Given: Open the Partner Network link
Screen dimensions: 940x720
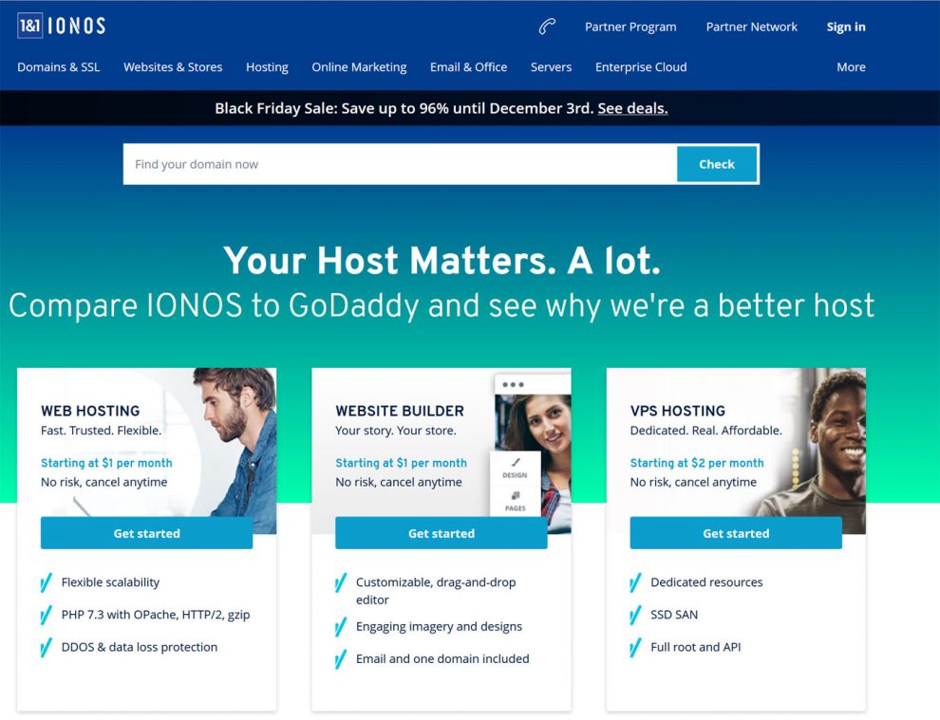Looking at the screenshot, I should tap(752, 27).
